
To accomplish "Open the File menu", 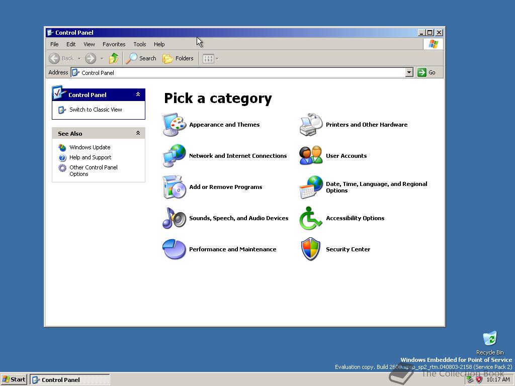I will pyautogui.click(x=54, y=44).
